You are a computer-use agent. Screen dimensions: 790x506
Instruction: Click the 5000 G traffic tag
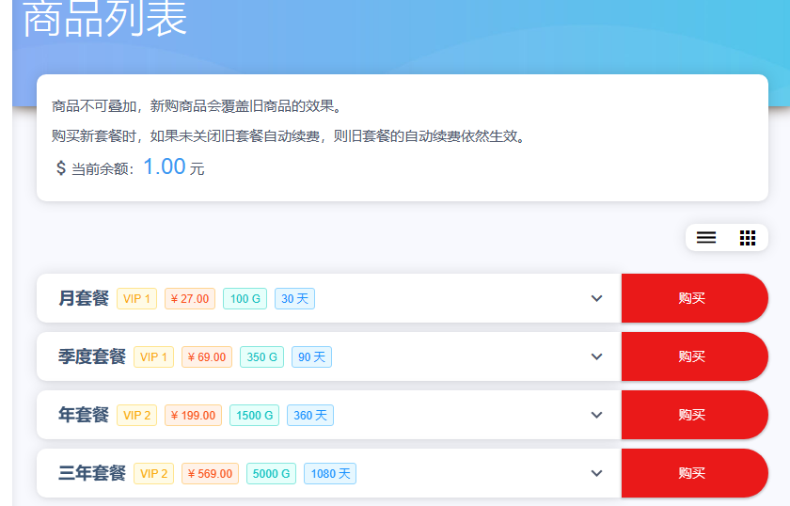(x=271, y=474)
